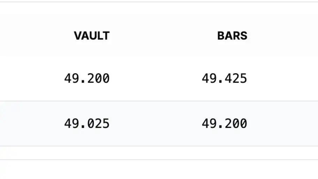Select the 49.025 vault score

pyautogui.click(x=87, y=124)
